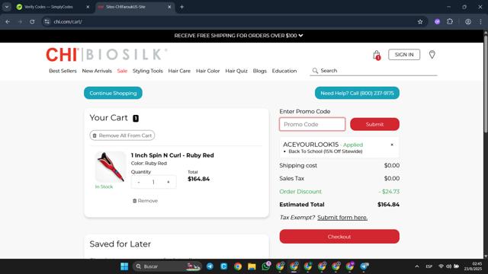Click the BioSilk logo
The image size is (488, 274).
126,55
